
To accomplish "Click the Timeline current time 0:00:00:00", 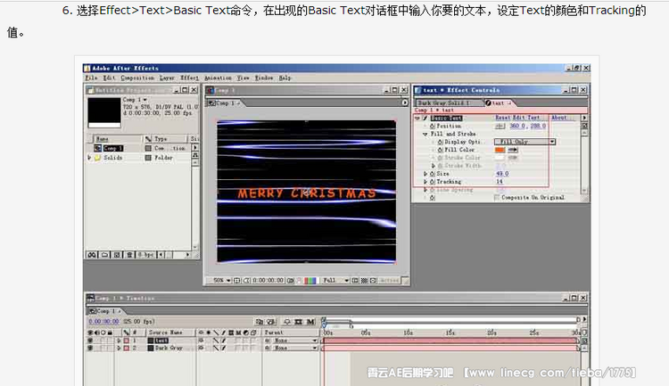I will pyautogui.click(x=104, y=321).
